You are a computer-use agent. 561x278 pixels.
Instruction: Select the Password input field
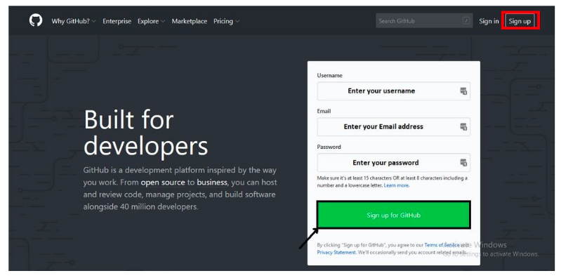(x=394, y=163)
